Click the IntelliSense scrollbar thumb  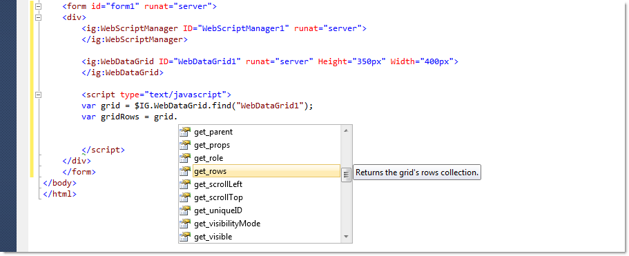pyautogui.click(x=346, y=175)
